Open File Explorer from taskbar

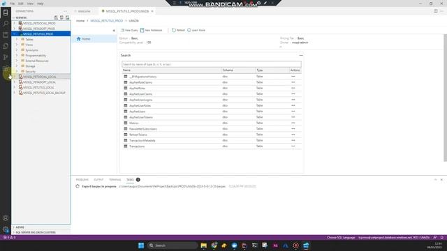point(203,245)
